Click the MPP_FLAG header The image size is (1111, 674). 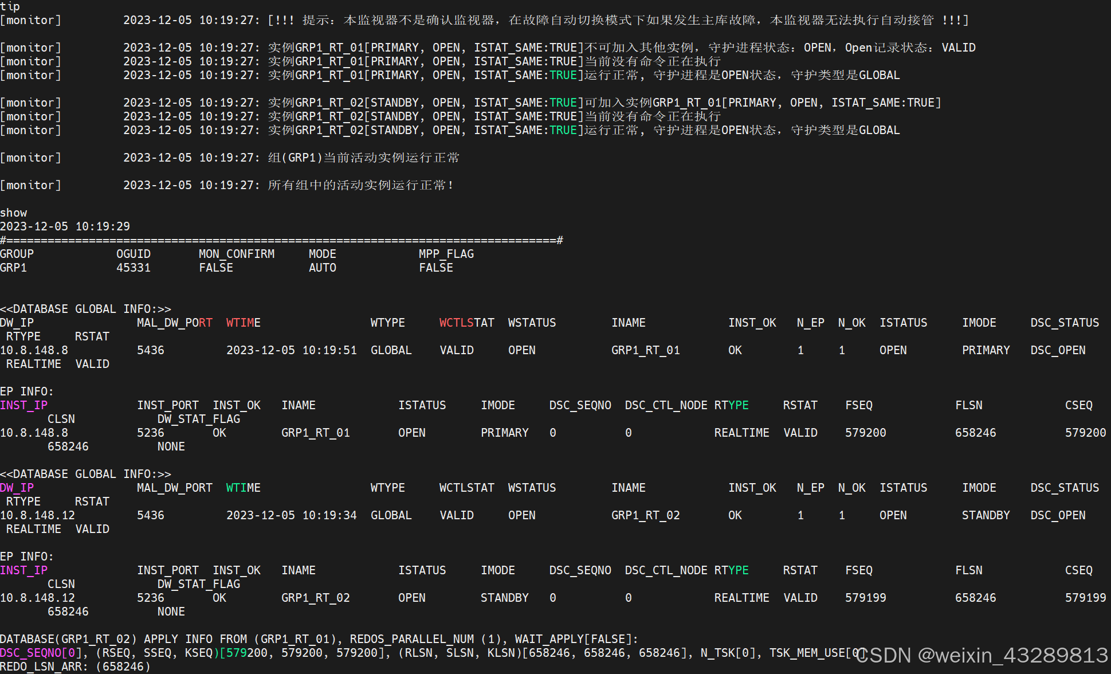tap(446, 254)
